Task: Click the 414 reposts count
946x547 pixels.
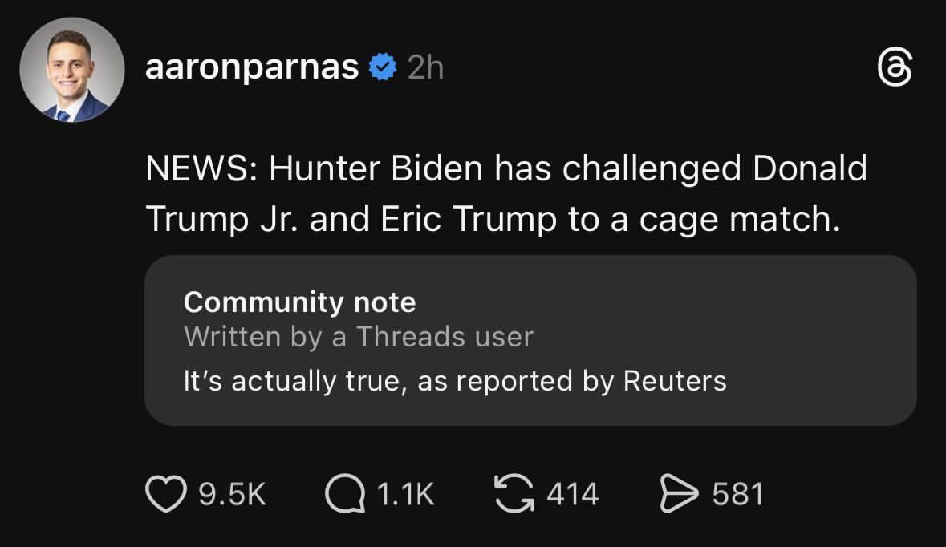Action: (x=573, y=494)
